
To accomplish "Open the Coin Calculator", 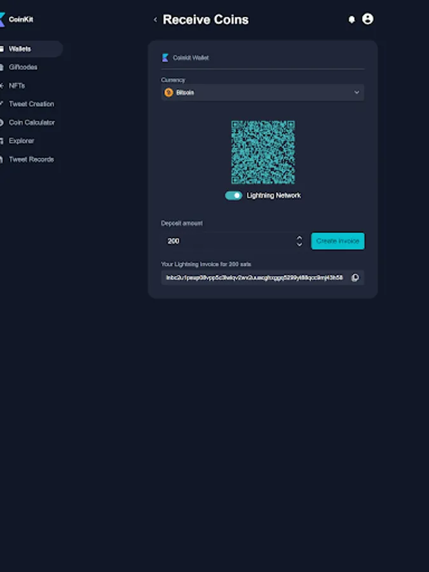I will click(32, 123).
